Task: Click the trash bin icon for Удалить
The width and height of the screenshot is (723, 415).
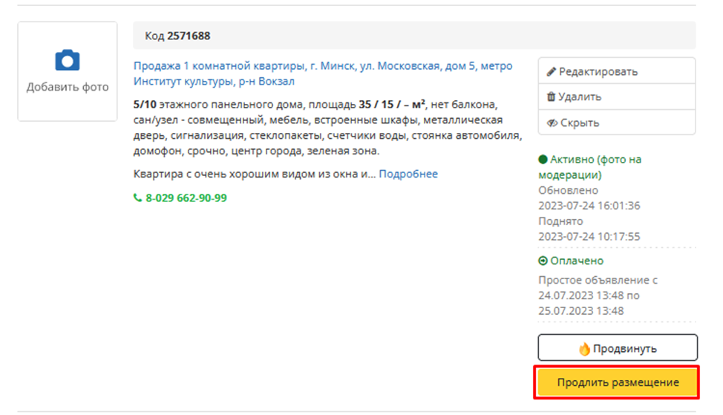Action: point(551,97)
